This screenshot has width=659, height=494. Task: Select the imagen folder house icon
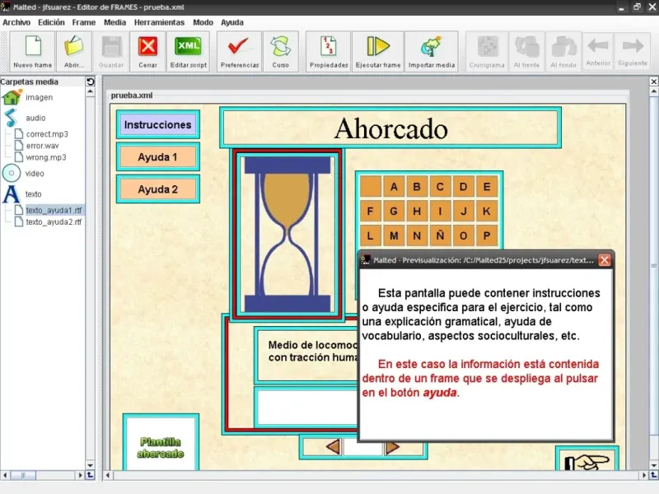(x=12, y=97)
